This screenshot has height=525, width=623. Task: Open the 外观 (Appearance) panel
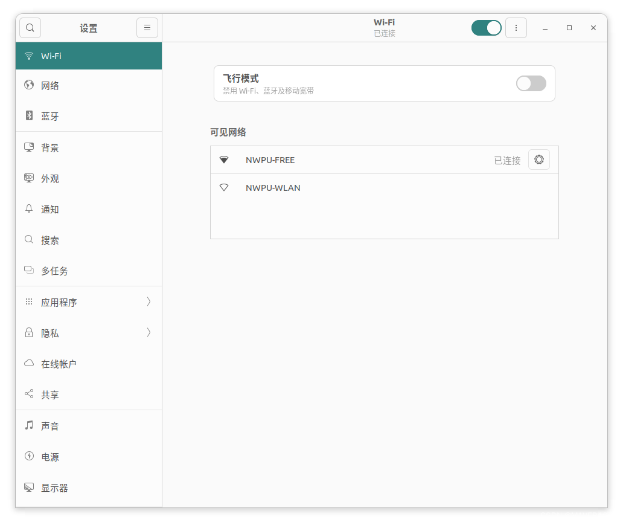pos(89,179)
